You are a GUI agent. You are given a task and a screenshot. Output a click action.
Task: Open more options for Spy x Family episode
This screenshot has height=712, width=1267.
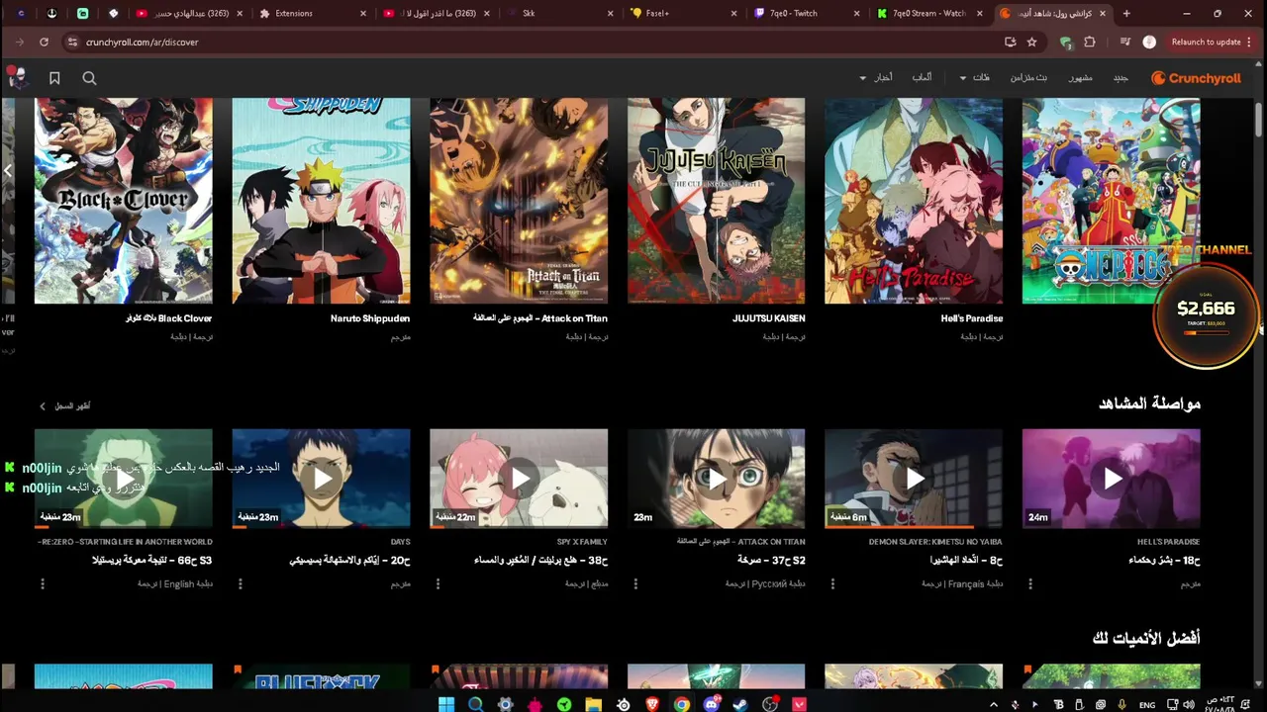438,584
